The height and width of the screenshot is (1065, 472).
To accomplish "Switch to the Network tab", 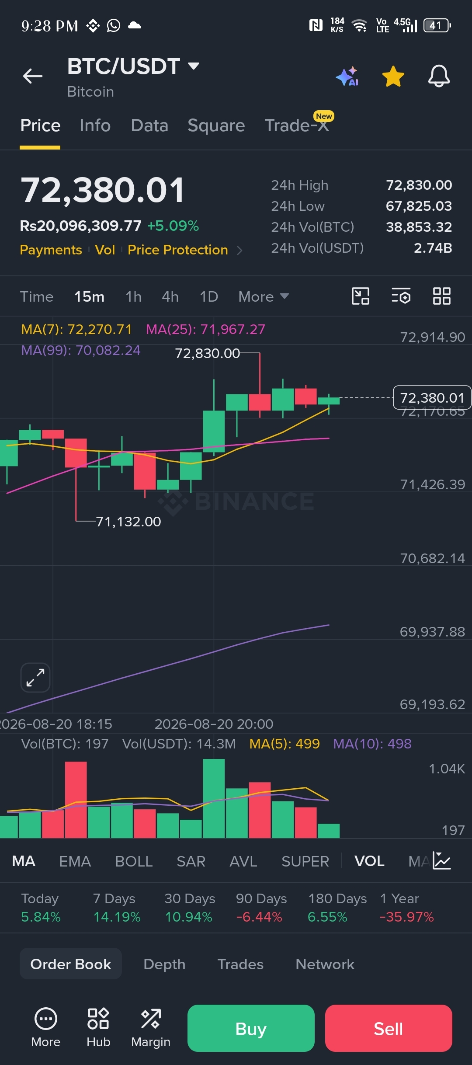I will pos(325,964).
